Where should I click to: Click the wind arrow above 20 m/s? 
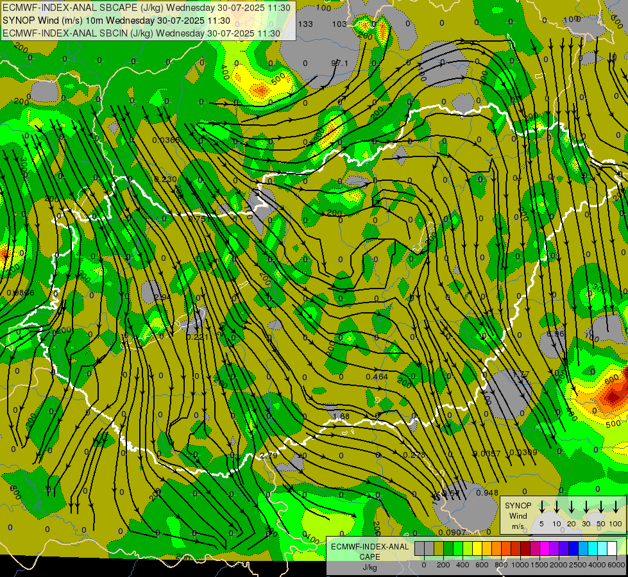pos(571,507)
